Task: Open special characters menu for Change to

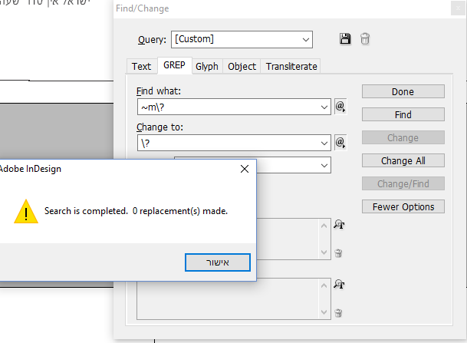Action: tap(340, 143)
